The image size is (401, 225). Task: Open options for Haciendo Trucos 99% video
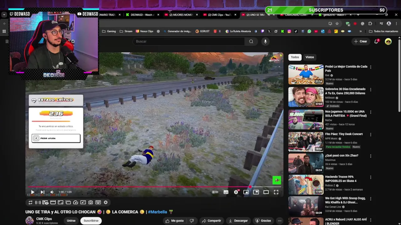click(x=371, y=177)
